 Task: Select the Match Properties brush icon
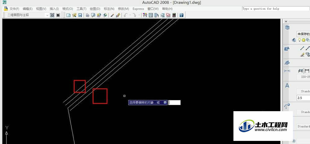(x=112, y=15)
